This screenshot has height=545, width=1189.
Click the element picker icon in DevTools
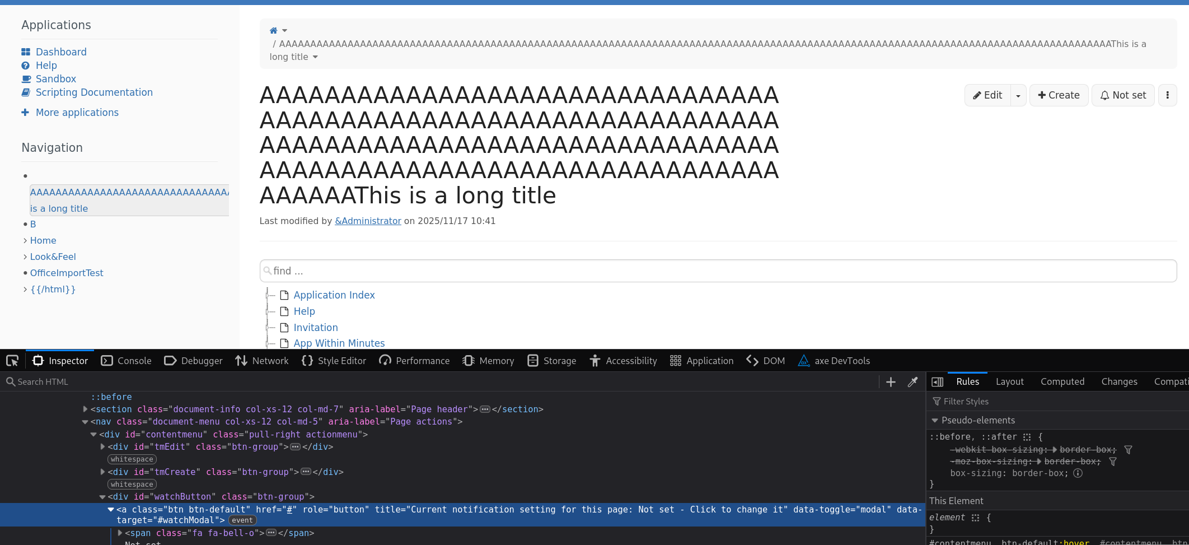[12, 361]
